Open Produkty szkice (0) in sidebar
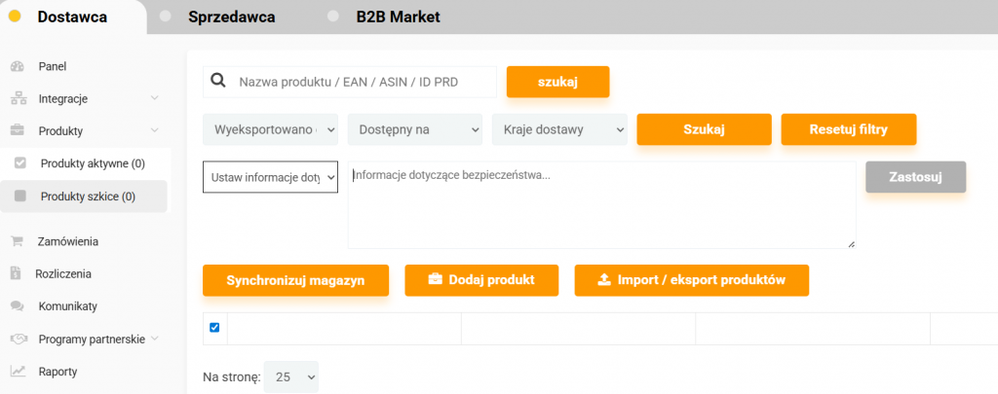This screenshot has height=394, width=998. pyautogui.click(x=87, y=197)
